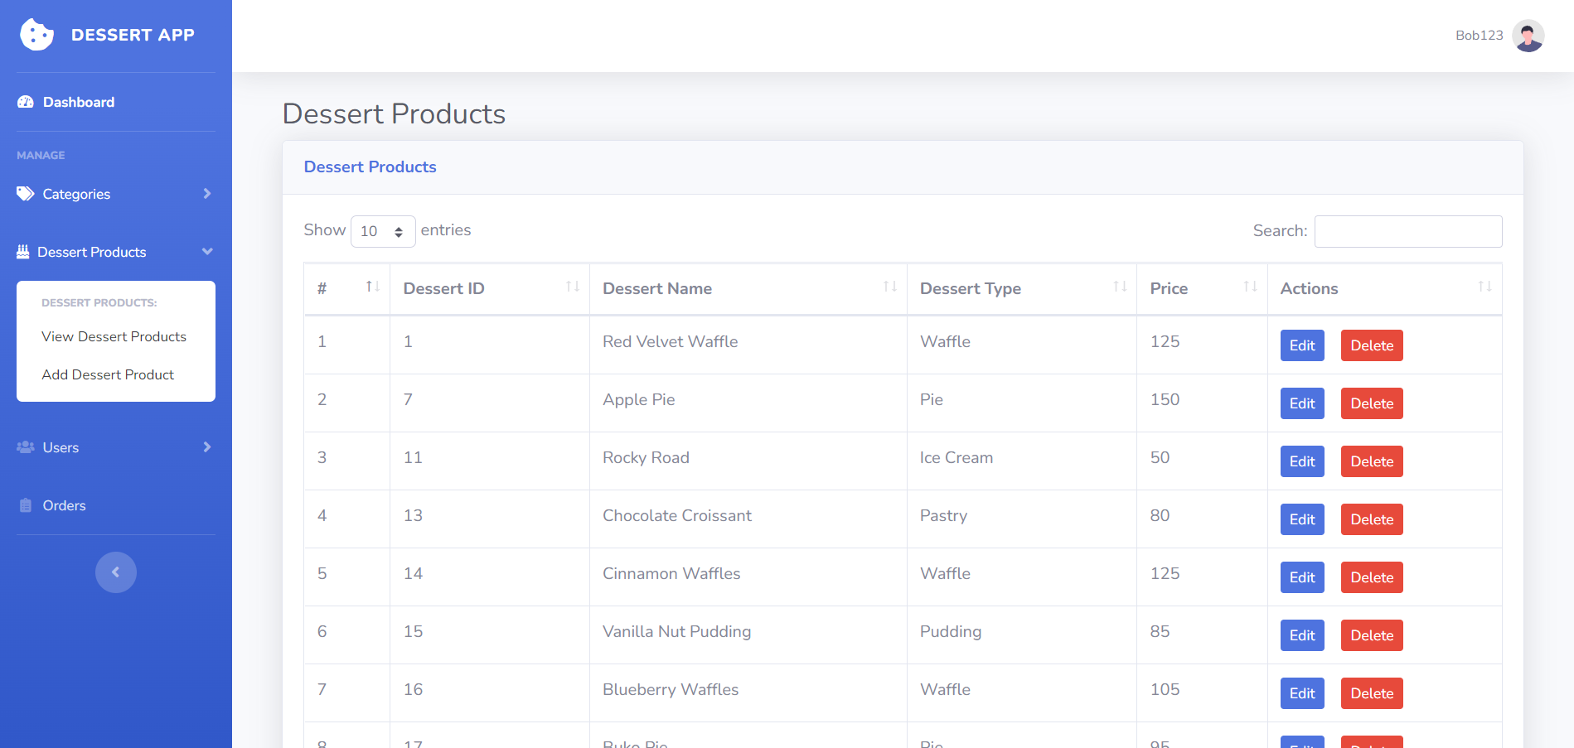The width and height of the screenshot is (1574, 748).
Task: Open the Orders section from the sidebar
Action: (64, 504)
